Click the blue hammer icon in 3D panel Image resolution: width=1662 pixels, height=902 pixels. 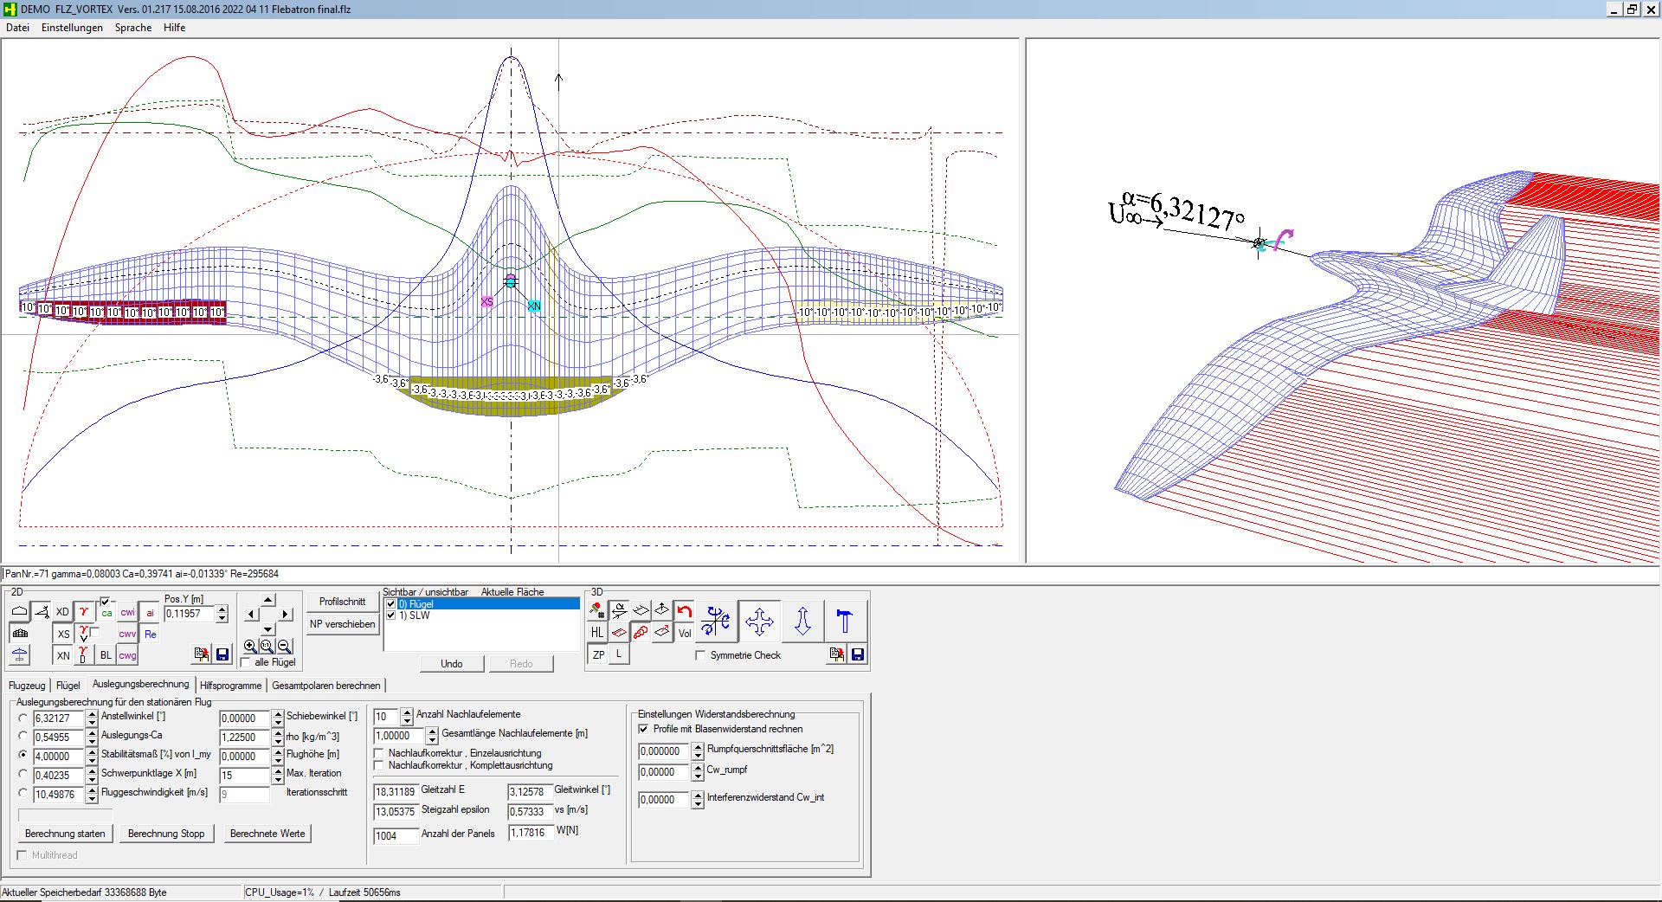pyautogui.click(x=844, y=622)
